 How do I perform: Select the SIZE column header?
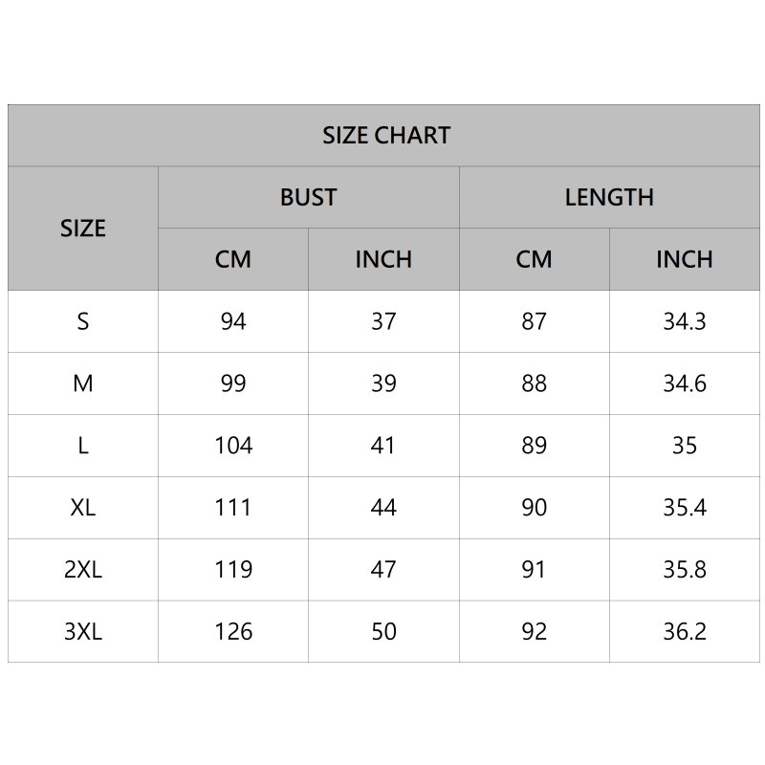point(83,229)
